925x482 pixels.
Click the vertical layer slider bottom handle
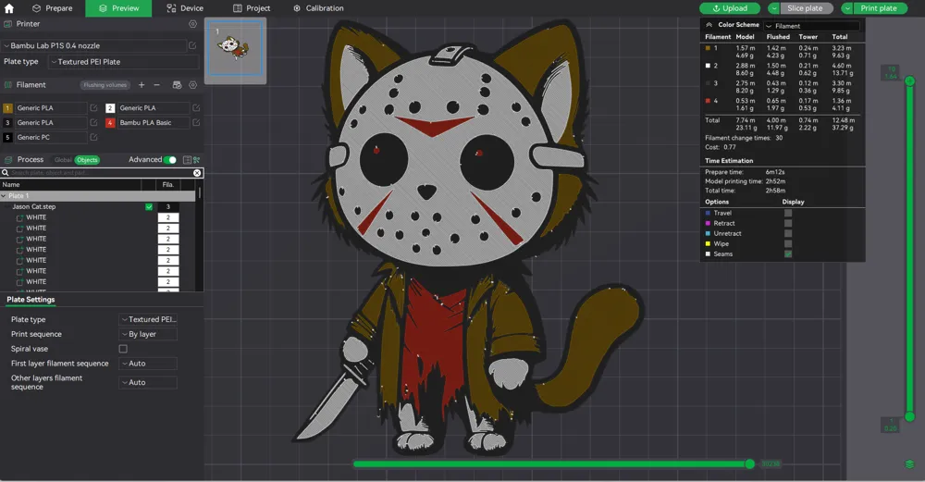(909, 416)
